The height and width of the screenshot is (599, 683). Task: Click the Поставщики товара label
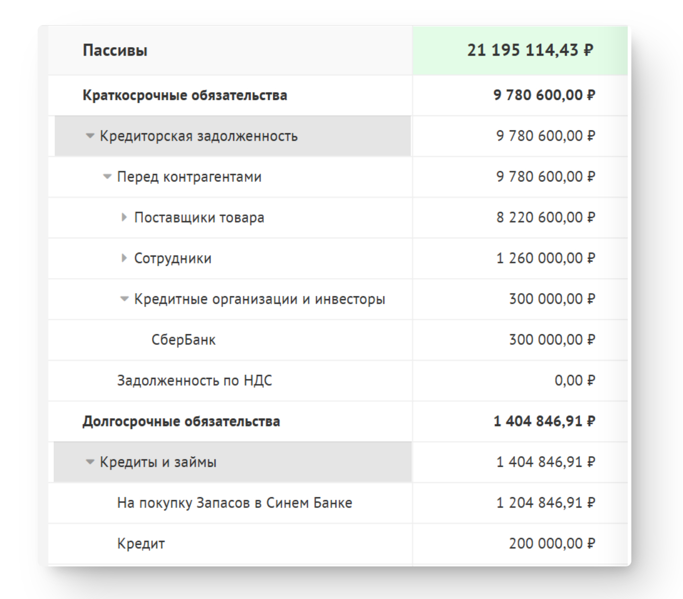(199, 218)
